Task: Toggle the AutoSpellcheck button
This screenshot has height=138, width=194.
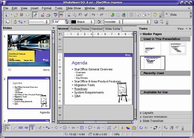Action: point(61,15)
